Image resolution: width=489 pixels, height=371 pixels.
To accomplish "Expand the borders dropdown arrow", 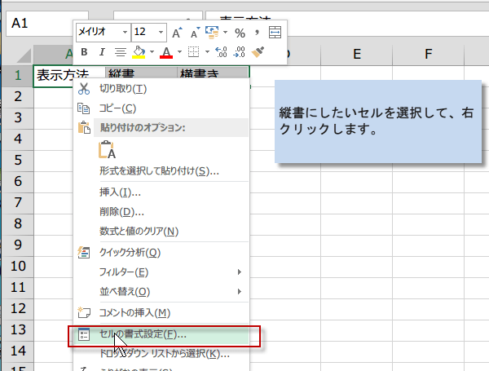I will (206, 52).
